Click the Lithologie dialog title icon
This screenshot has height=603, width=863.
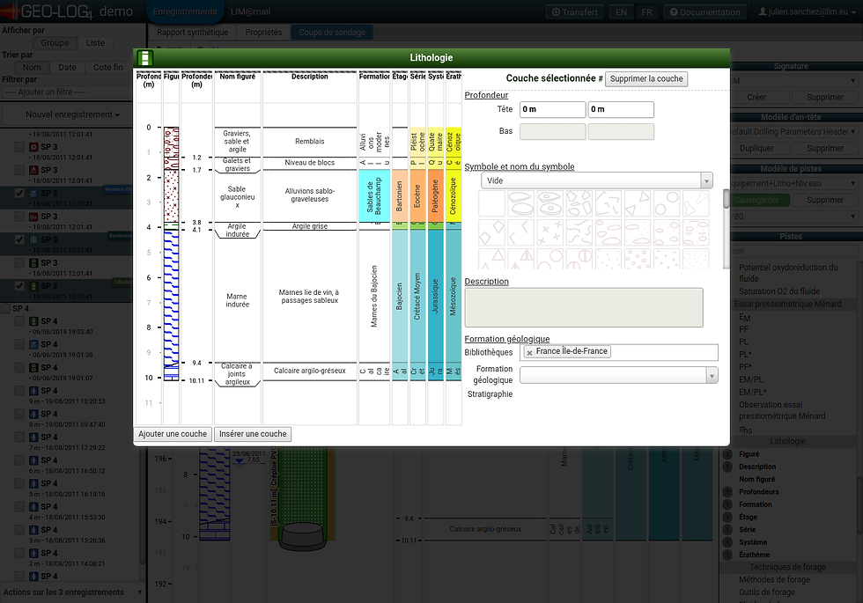[x=144, y=58]
